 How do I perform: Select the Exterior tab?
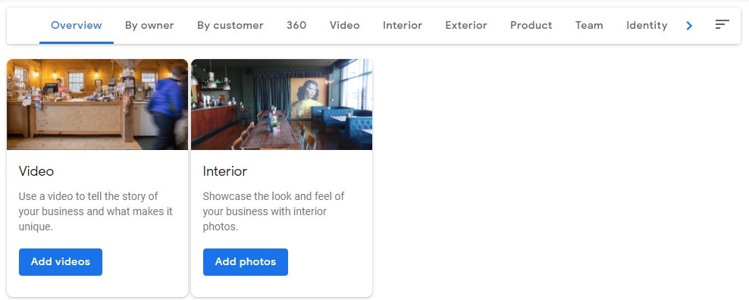(466, 25)
